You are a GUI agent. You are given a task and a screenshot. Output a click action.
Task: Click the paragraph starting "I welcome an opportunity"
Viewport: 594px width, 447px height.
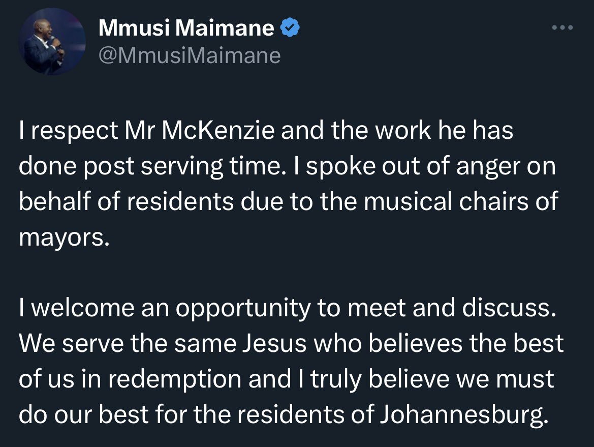[x=291, y=361]
